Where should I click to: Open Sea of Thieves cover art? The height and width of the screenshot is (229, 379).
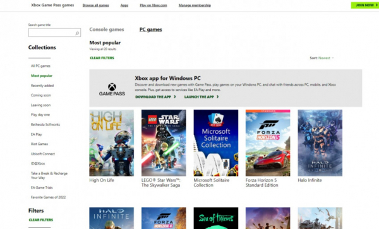point(216,218)
